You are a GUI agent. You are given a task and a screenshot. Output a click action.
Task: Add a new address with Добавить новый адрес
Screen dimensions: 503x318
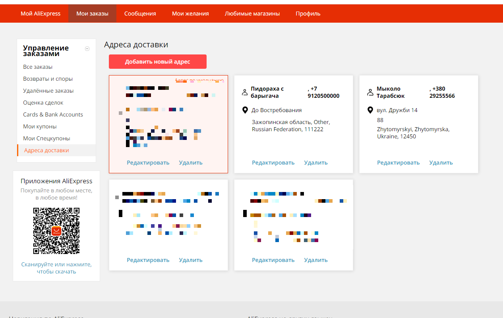click(x=158, y=62)
